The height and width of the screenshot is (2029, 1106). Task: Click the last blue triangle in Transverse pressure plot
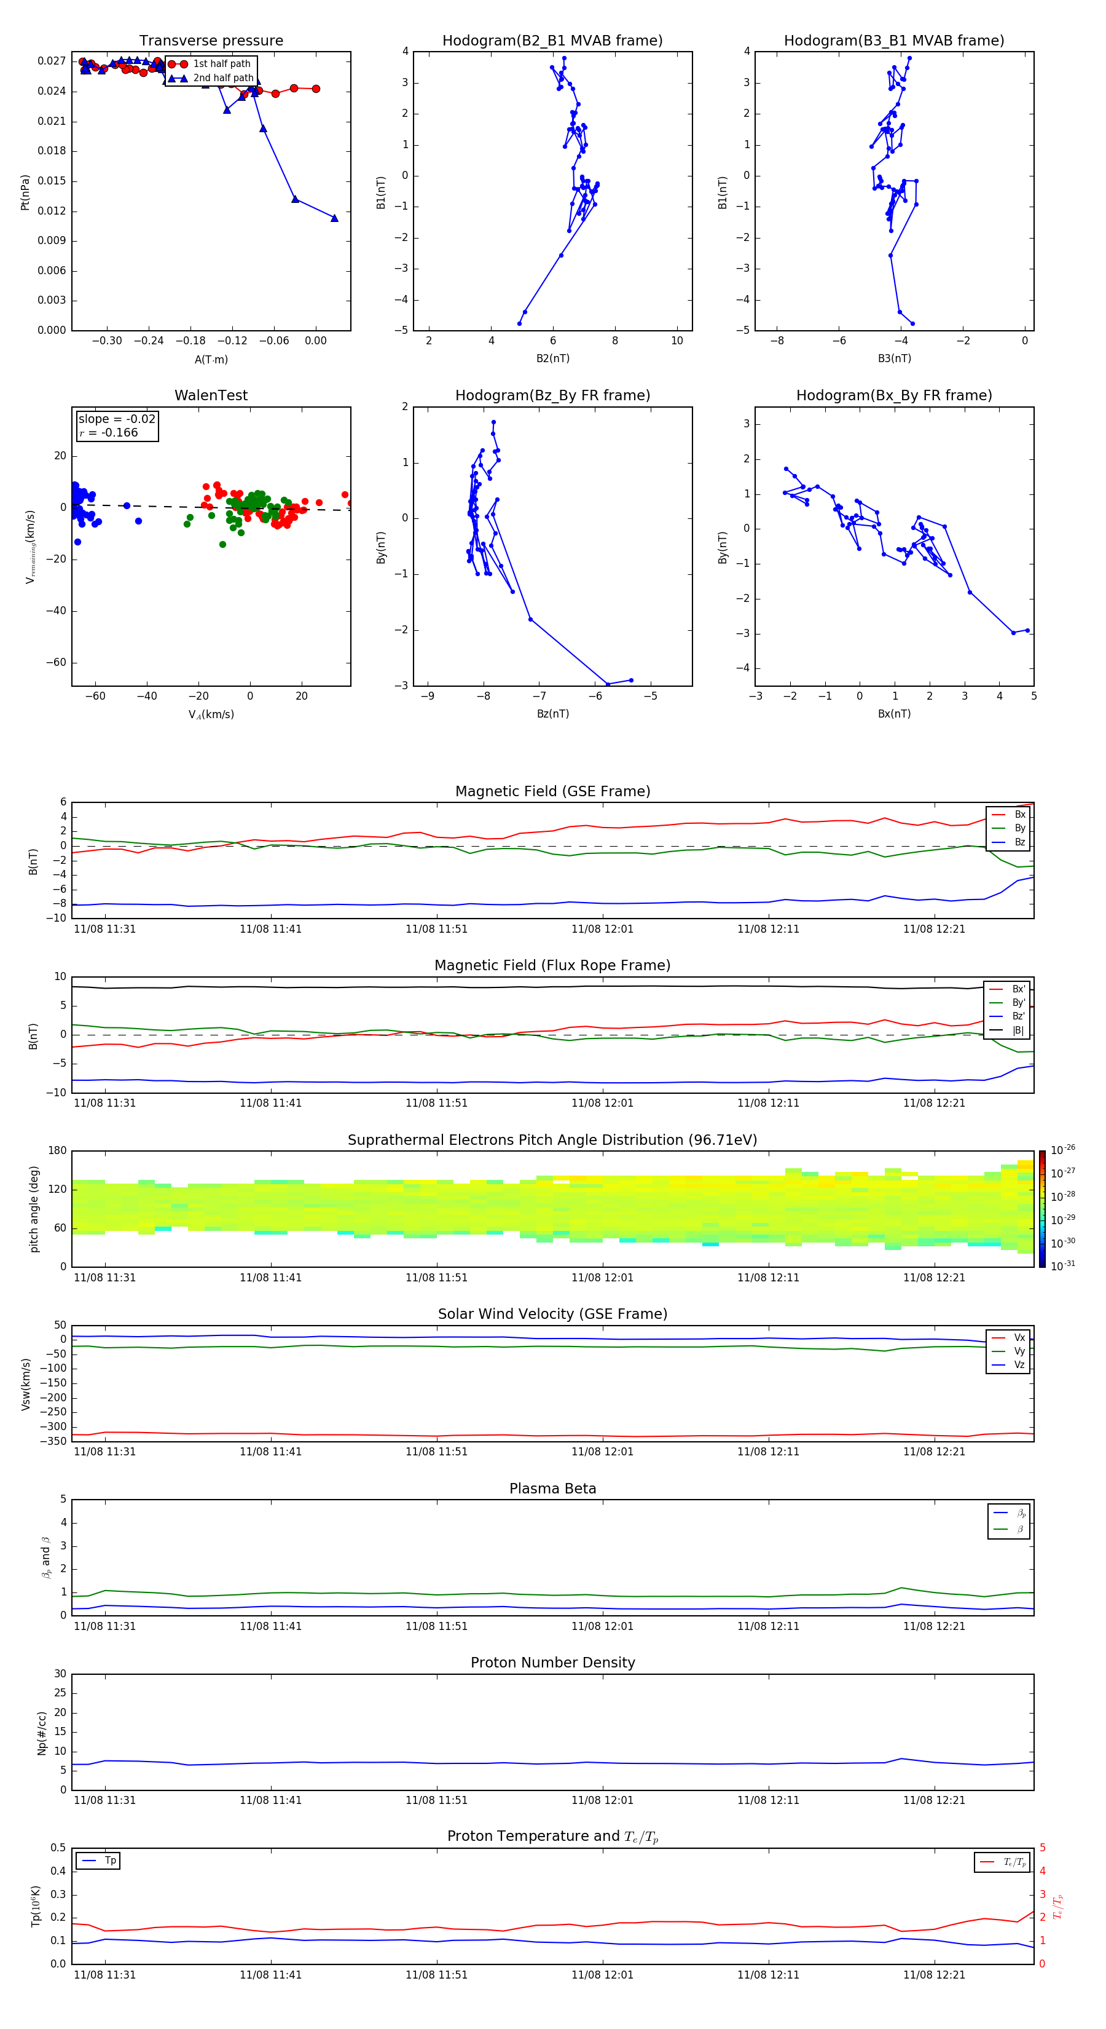coord(334,218)
